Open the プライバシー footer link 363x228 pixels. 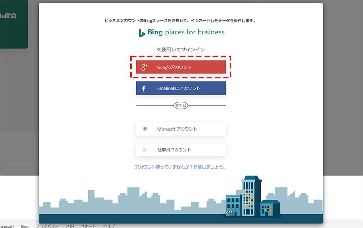48,226
